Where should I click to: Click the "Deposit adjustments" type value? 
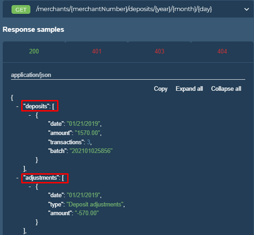pos(95,204)
